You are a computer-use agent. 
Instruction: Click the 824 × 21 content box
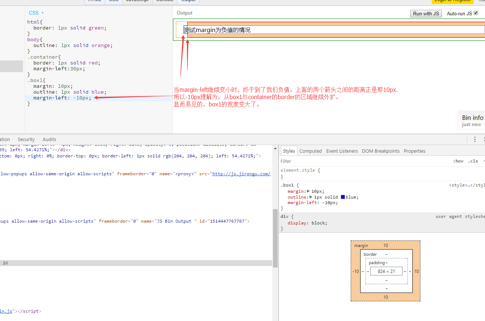point(386,271)
